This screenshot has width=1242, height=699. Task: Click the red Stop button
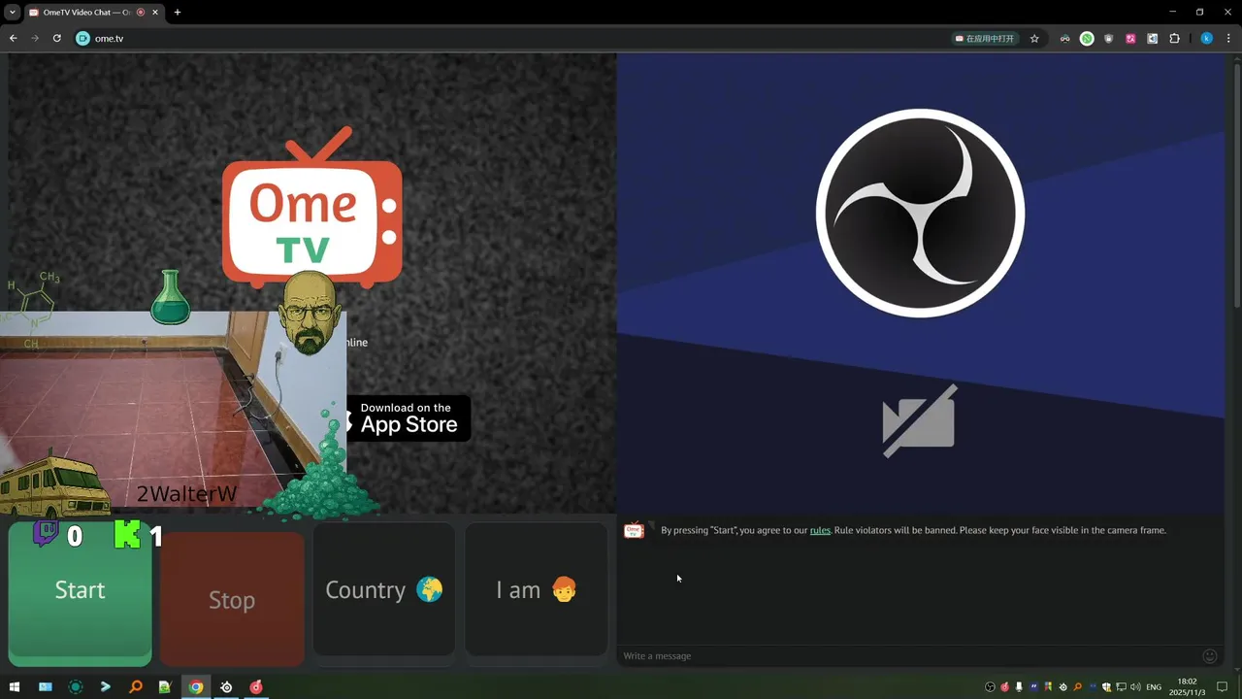pos(232,599)
